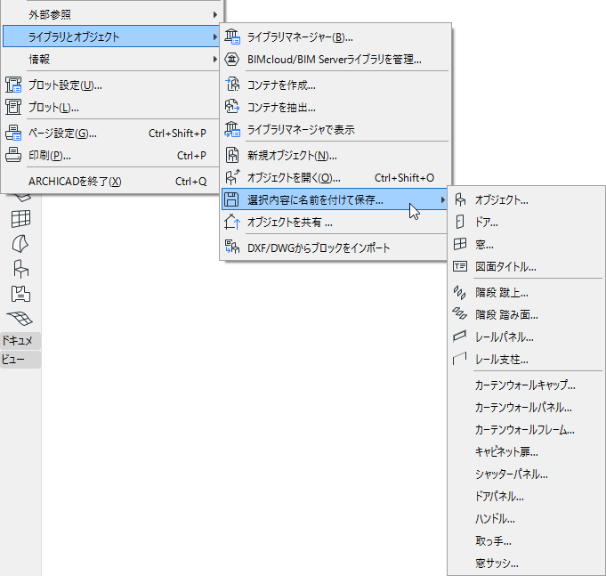Open ライブラリマネージャー(B)... menu entry
Image resolution: width=606 pixels, height=576 pixels.
pos(335,37)
